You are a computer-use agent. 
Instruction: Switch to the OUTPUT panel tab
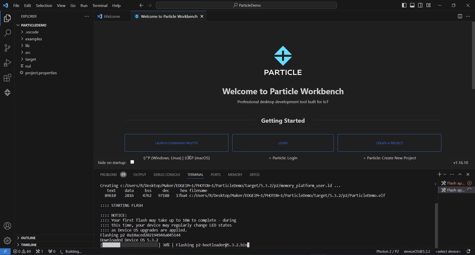[140, 175]
